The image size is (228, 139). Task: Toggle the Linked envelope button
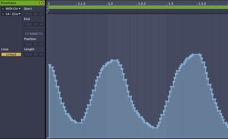(x=11, y=55)
